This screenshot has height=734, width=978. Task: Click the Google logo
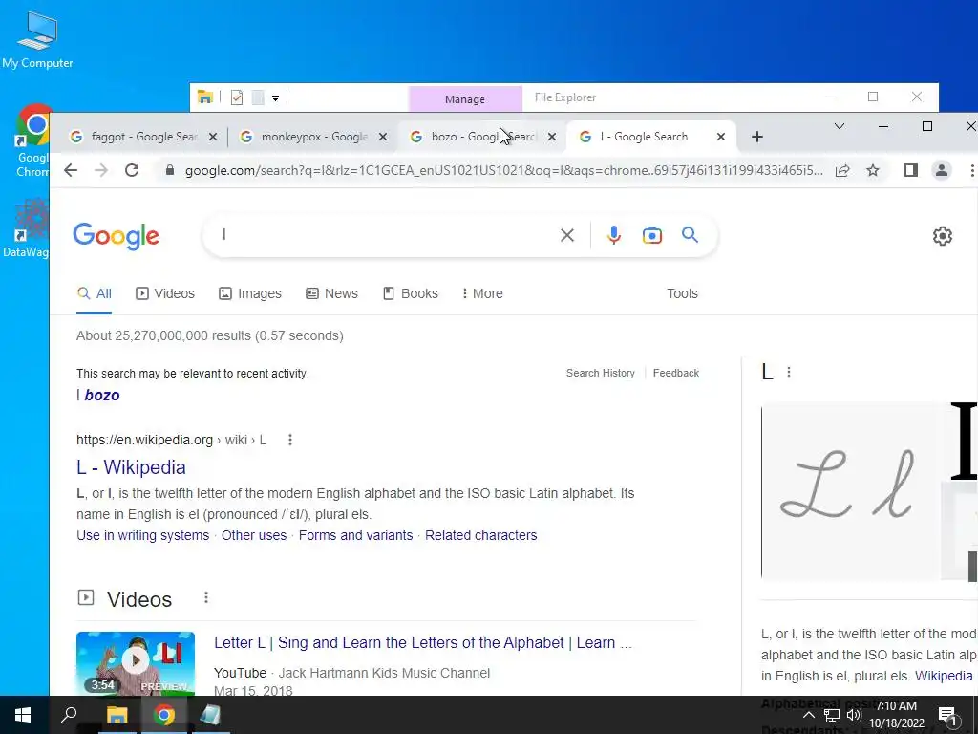116,236
